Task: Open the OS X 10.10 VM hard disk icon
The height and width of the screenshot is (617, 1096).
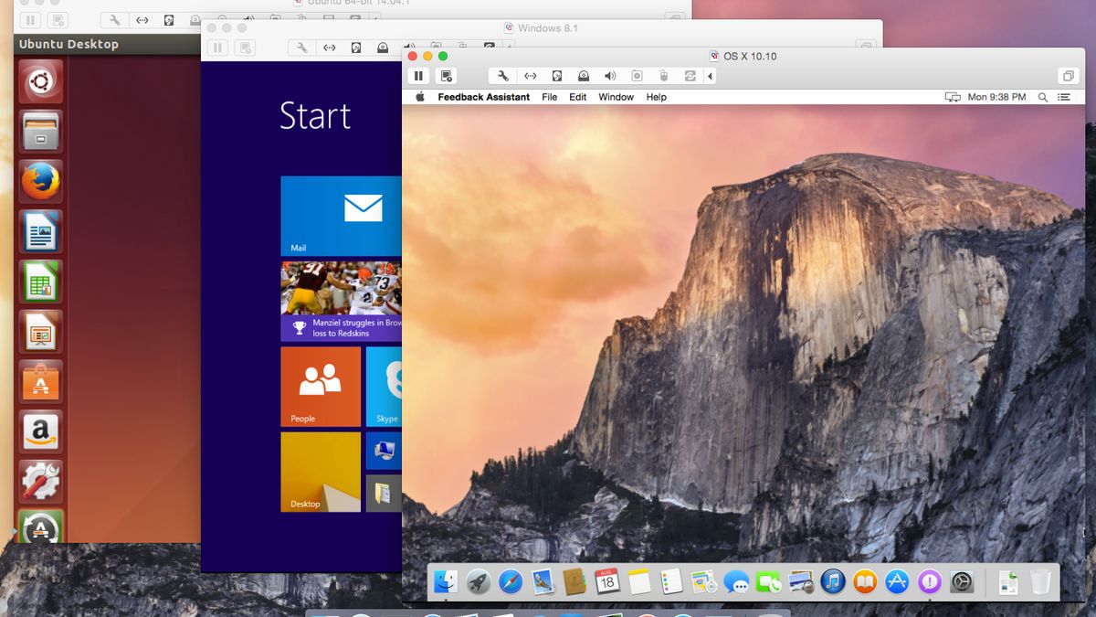Action: (x=556, y=76)
